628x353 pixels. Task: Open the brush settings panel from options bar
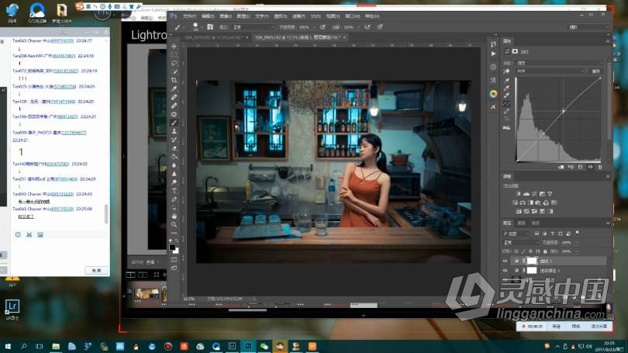pyautogui.click(x=210, y=27)
